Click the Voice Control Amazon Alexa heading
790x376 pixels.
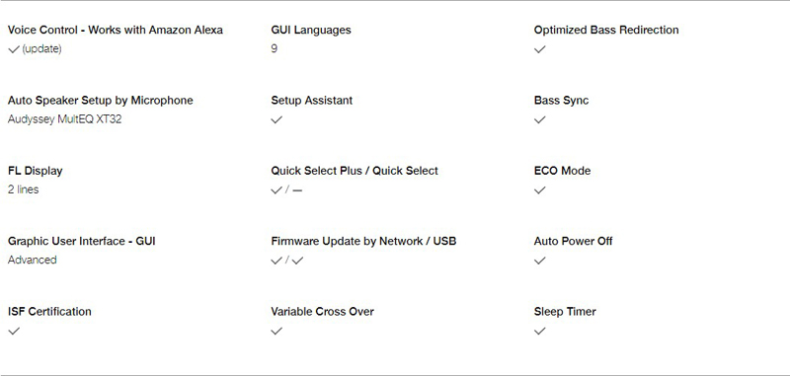click(116, 31)
